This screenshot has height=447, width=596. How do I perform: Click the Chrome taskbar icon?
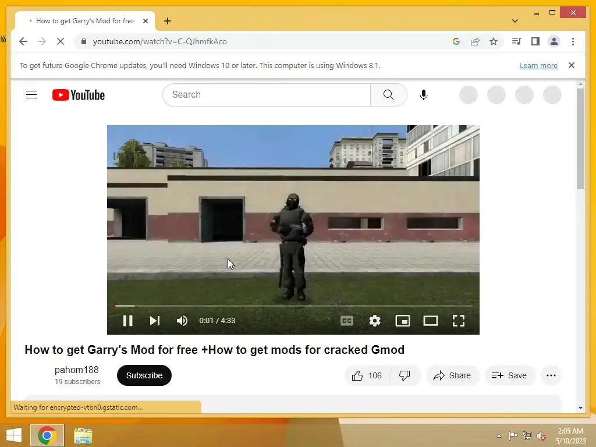pyautogui.click(x=47, y=435)
